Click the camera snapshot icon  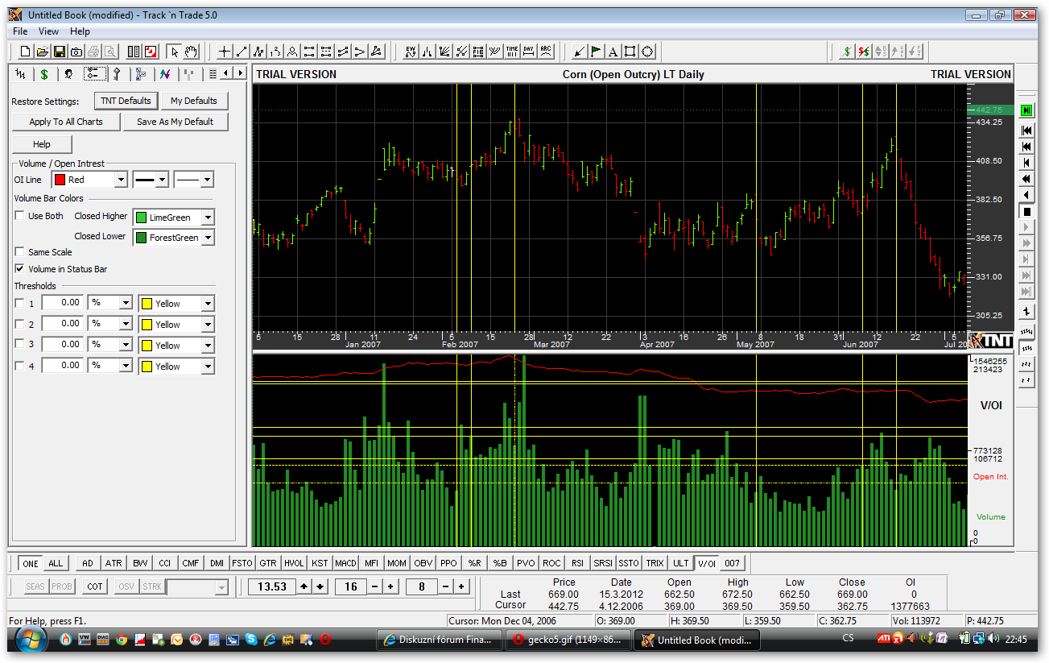tap(76, 52)
